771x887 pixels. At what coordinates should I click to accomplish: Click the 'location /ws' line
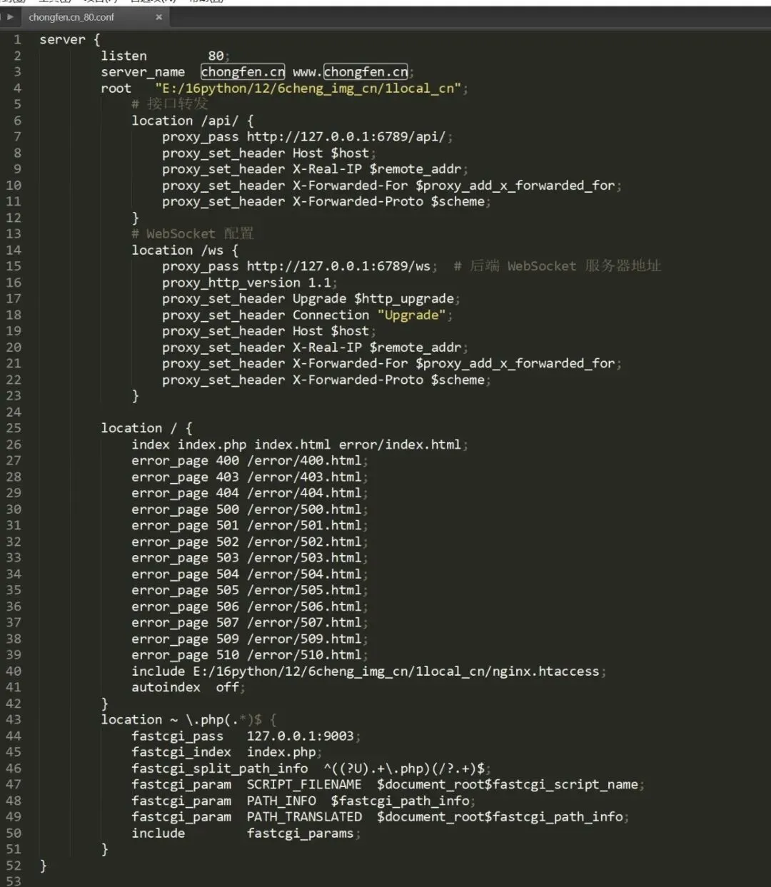[x=184, y=250]
